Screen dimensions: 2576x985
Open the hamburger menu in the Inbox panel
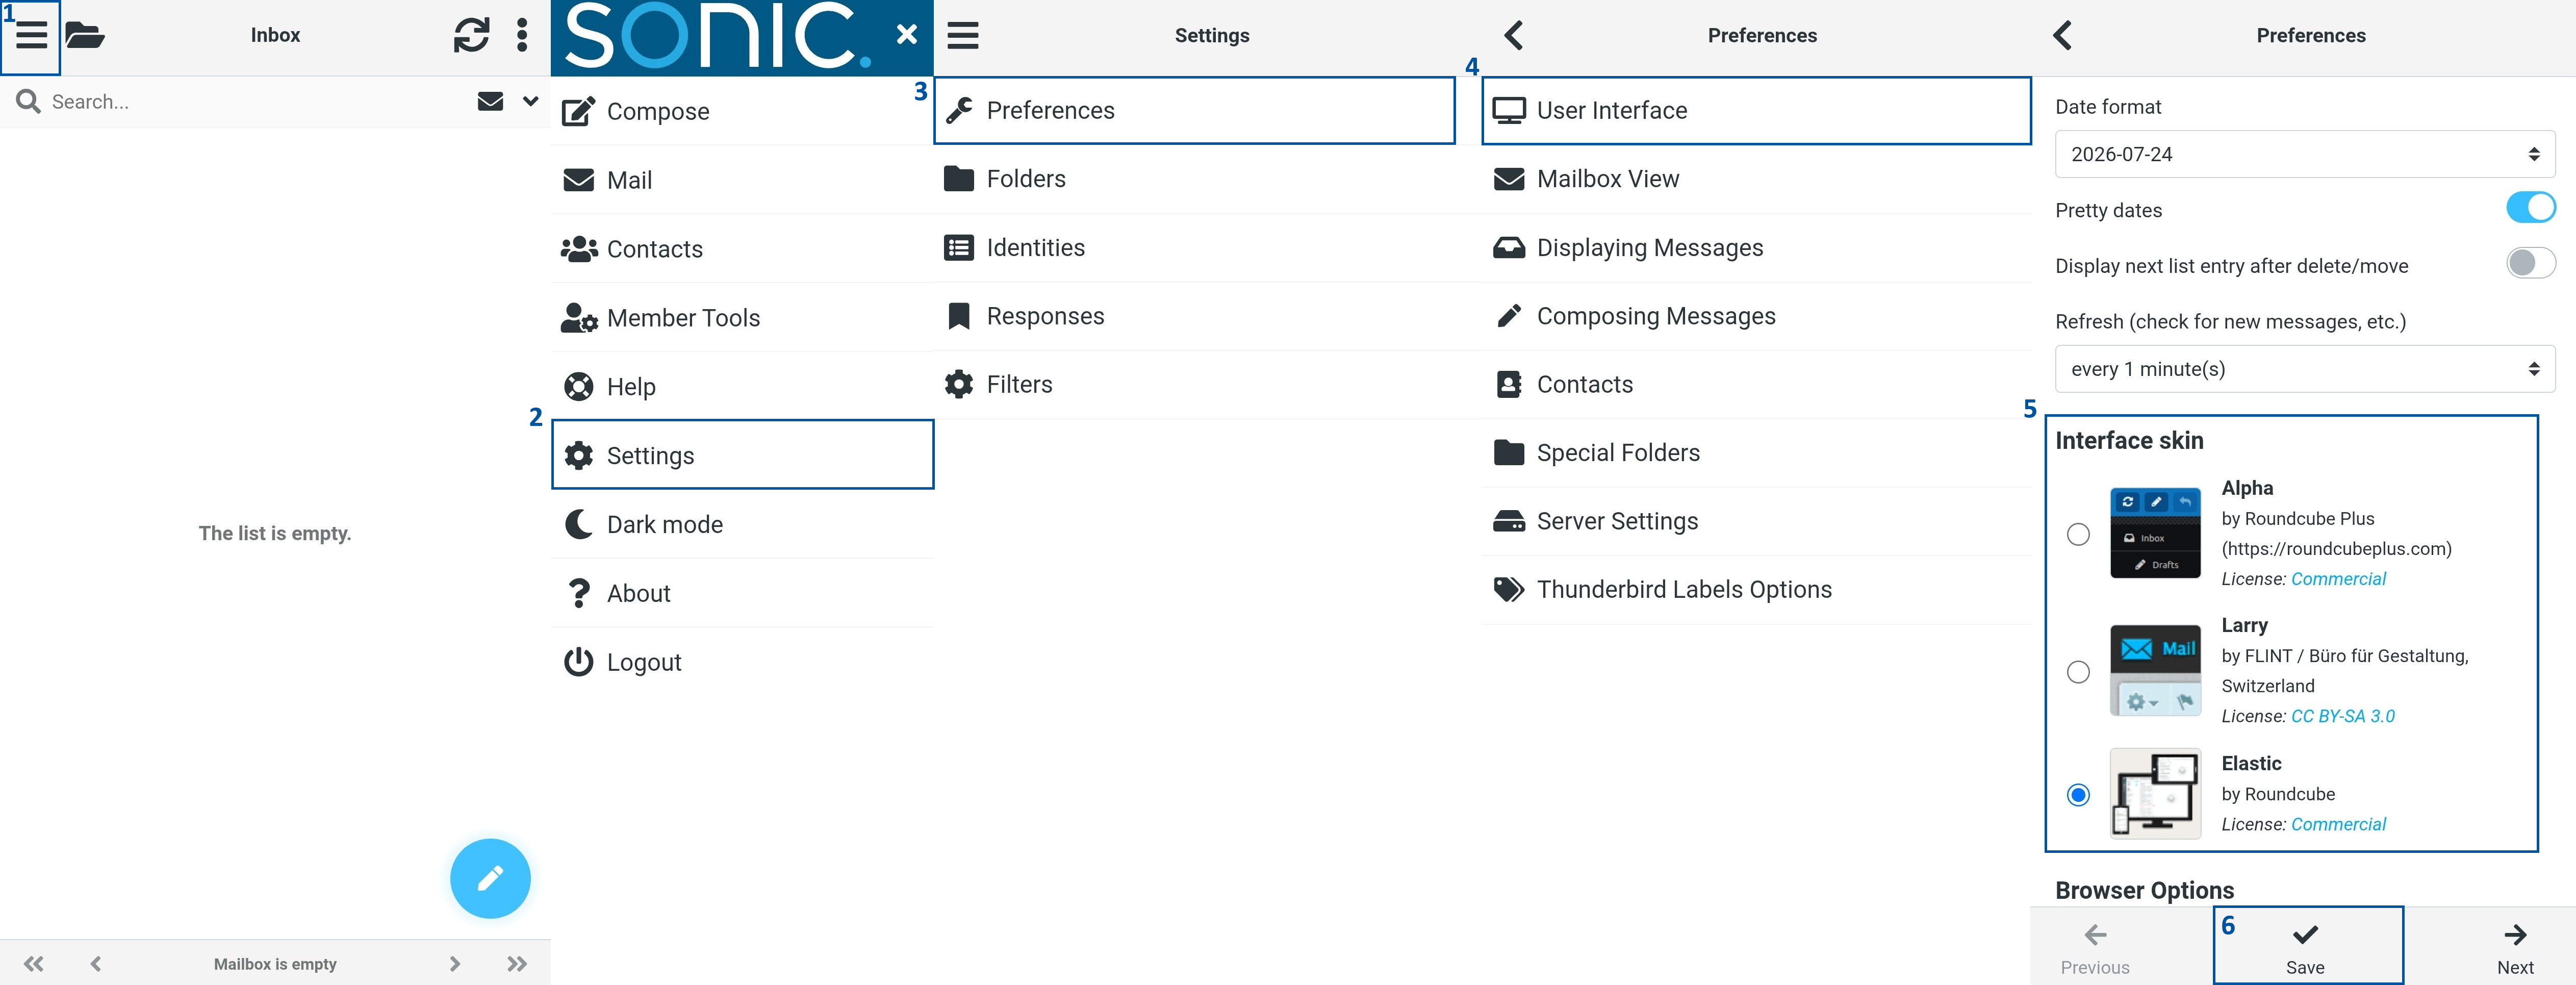click(x=31, y=36)
